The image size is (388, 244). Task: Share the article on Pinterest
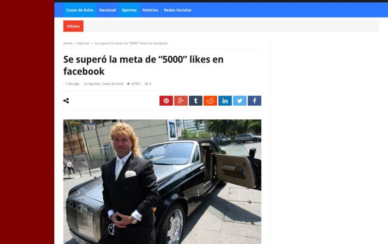click(166, 101)
